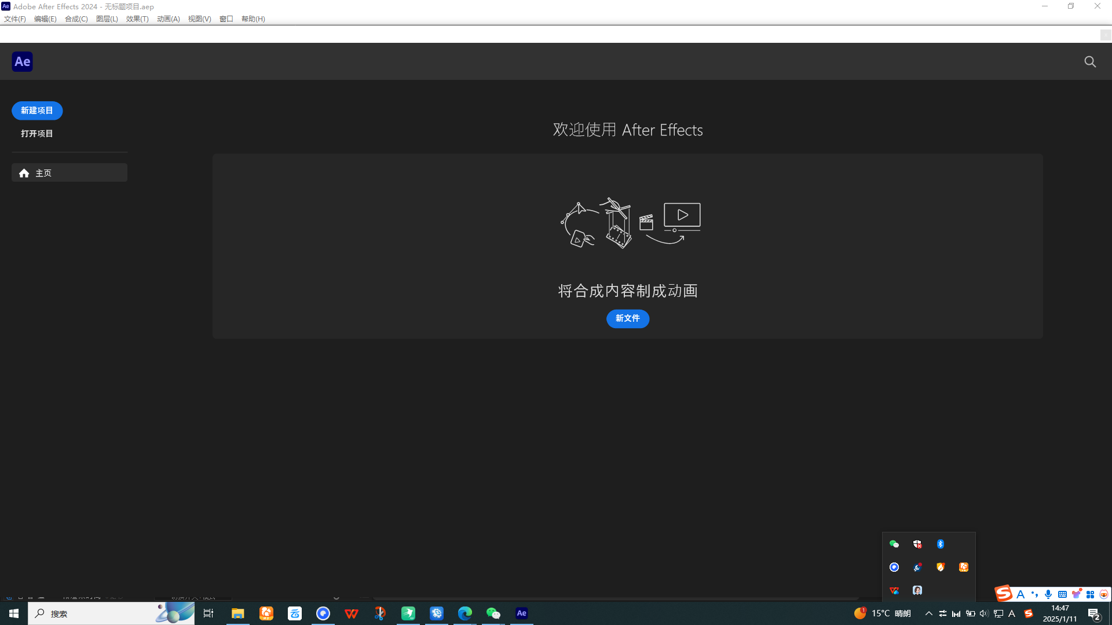Click the 15°C 晴朗 weather widget
Image resolution: width=1112 pixels, height=625 pixels.
point(883,613)
